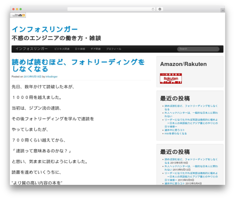
Task: Click the line 当初は、ジブン流の速読、
Action: [x=36, y=108]
